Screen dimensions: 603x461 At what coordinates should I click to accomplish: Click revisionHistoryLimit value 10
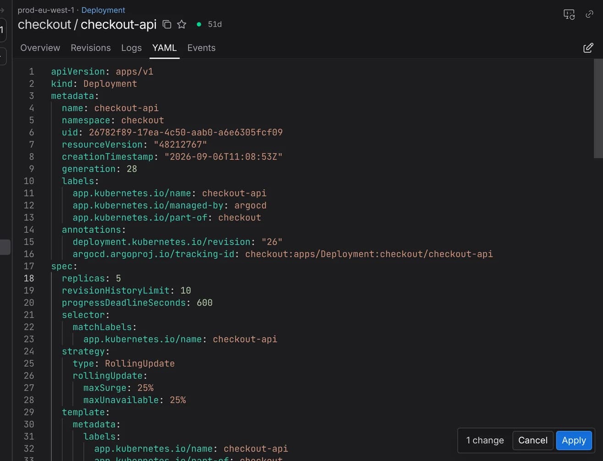pos(186,290)
